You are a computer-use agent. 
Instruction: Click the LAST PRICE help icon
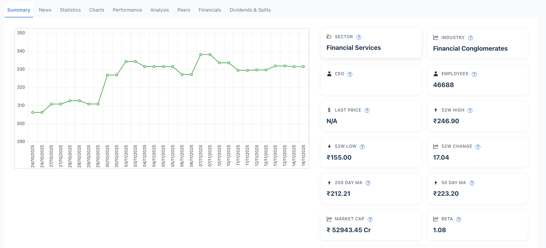click(367, 111)
